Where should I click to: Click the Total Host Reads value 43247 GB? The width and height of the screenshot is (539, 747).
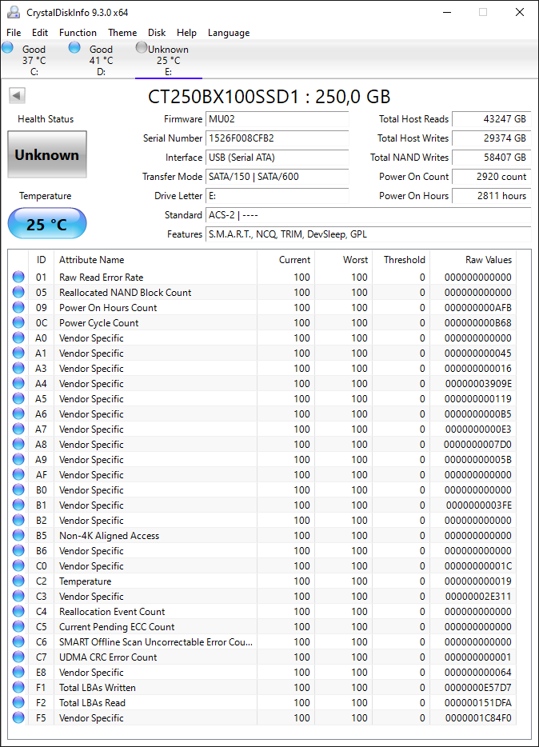click(x=491, y=119)
